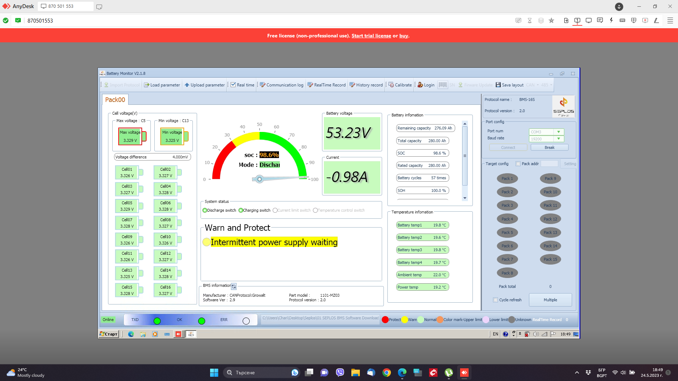
Task: Expand the Port num COM3 dropdown
Action: 559,132
